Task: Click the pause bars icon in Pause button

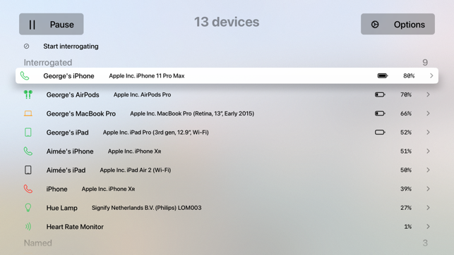Action: click(32, 25)
